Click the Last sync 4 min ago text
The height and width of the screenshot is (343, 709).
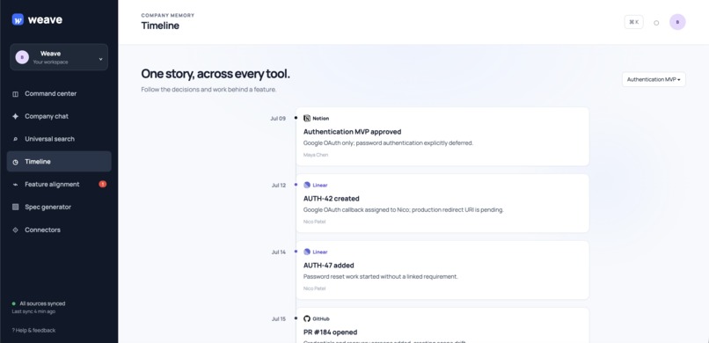coord(33,312)
